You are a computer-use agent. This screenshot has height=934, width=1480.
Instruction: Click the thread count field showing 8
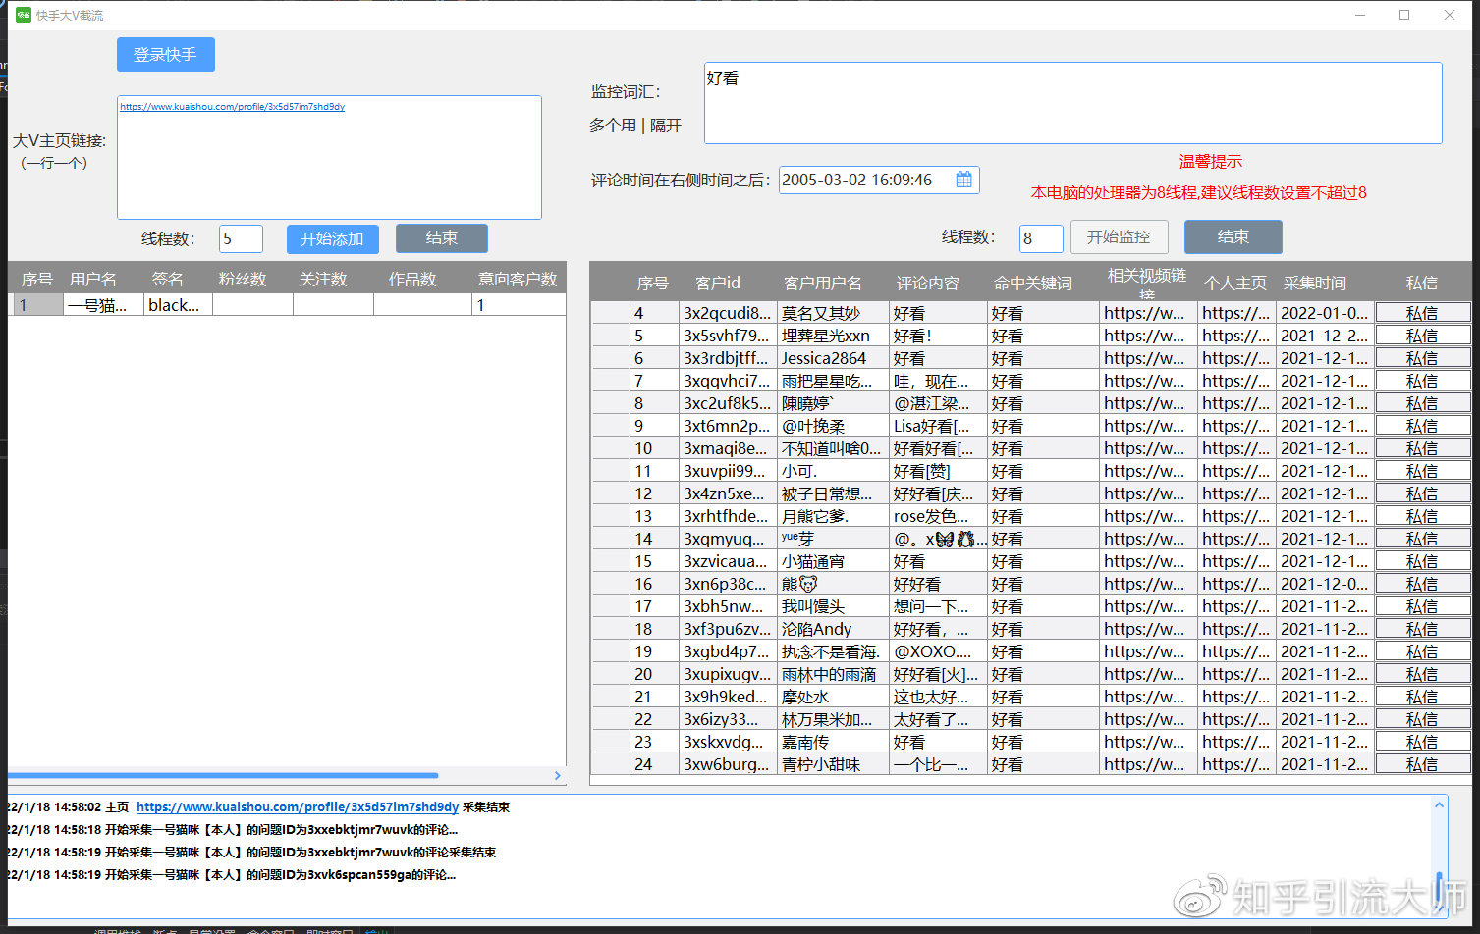(x=1041, y=238)
